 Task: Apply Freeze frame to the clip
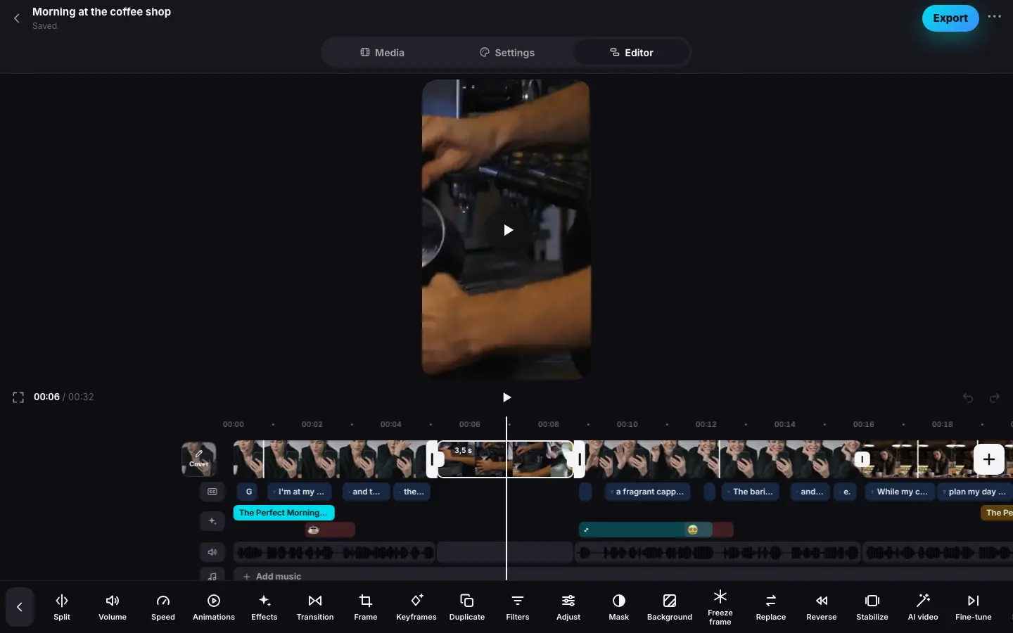[x=720, y=607]
